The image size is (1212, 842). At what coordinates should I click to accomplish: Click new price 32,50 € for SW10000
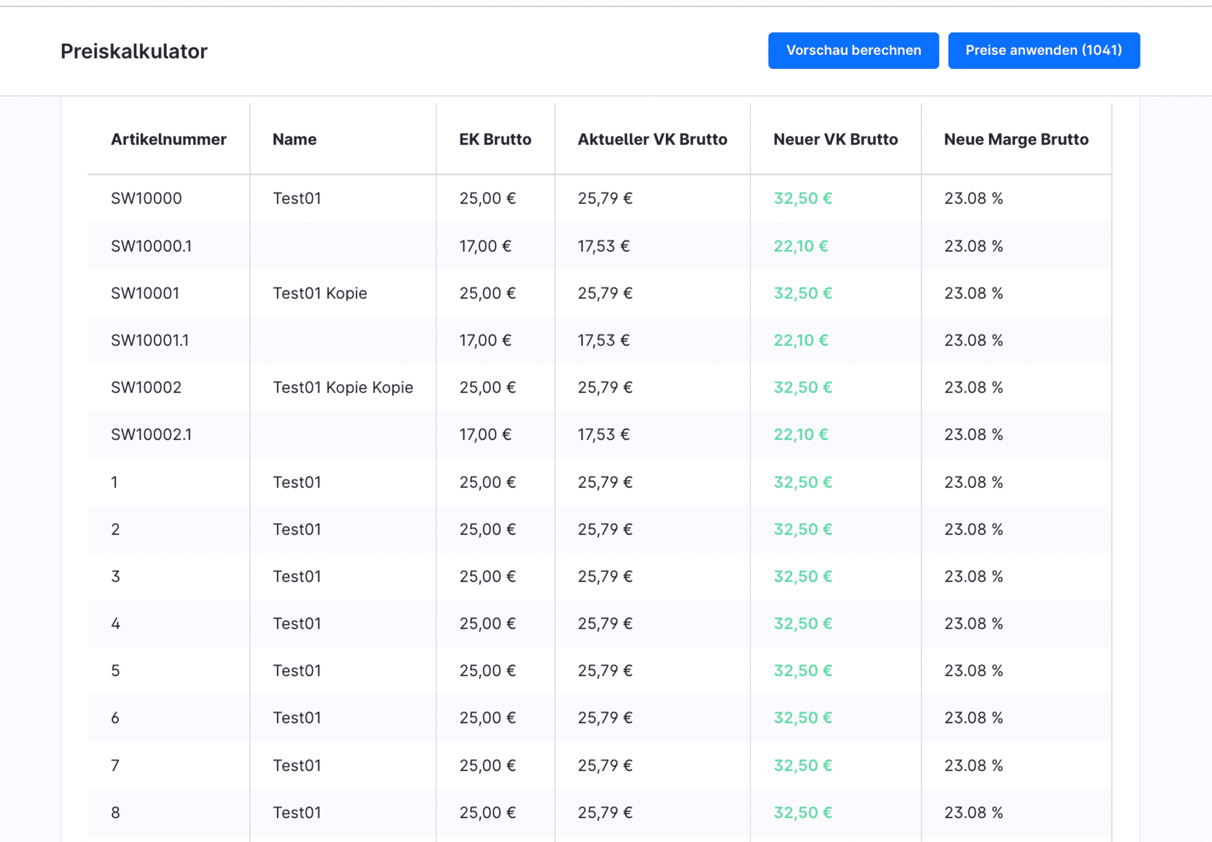[803, 198]
